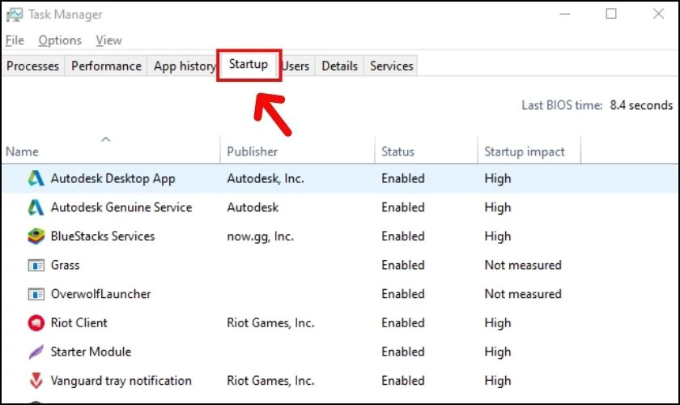680x405 pixels.
Task: Select the Grass startup entry icon
Action: click(x=36, y=266)
